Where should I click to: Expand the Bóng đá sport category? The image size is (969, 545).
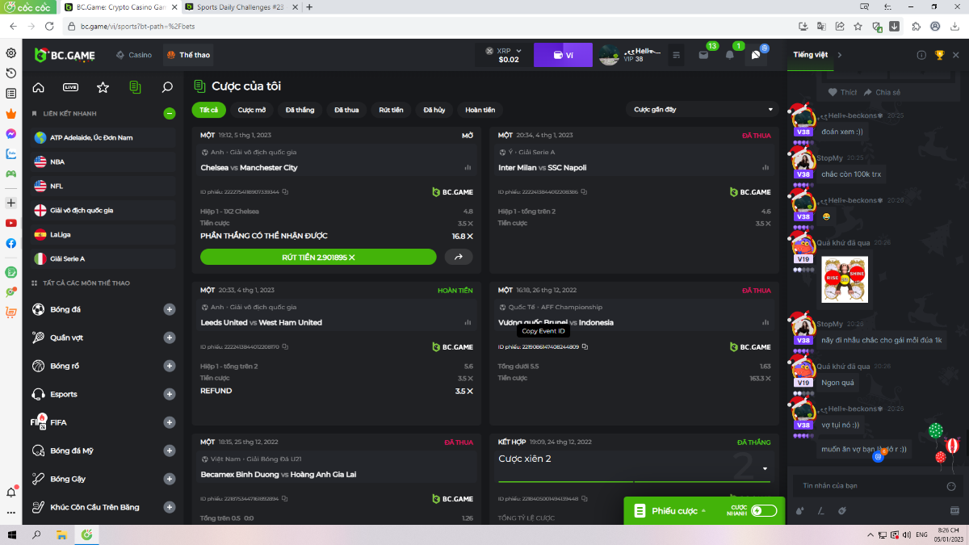point(170,309)
